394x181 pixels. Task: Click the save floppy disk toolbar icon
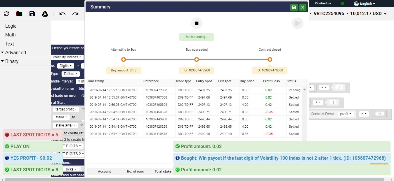point(32,14)
